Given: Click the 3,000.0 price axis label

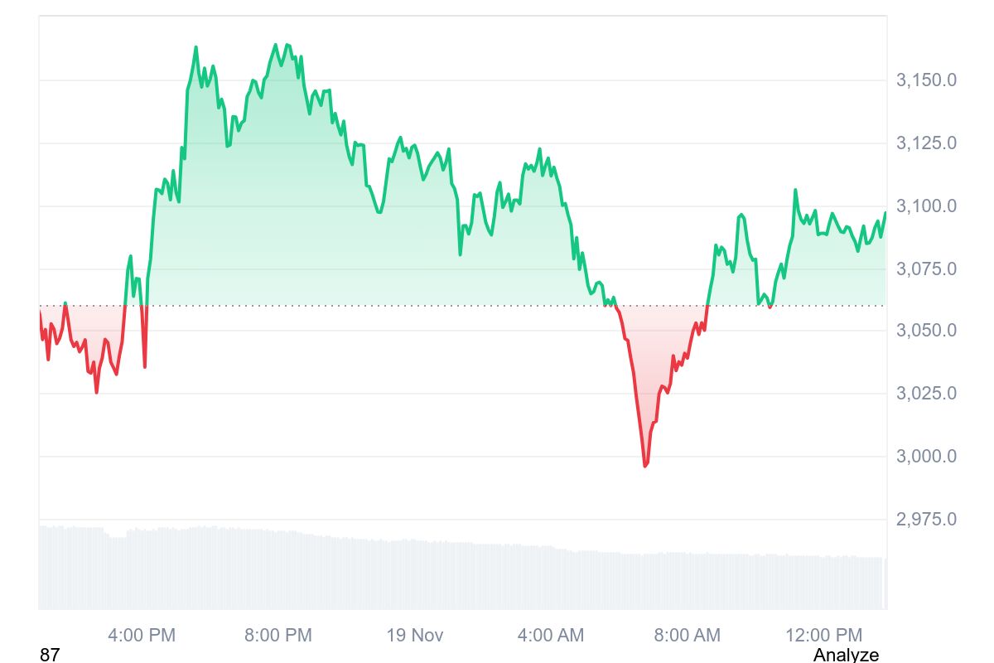Looking at the screenshot, I should (926, 457).
